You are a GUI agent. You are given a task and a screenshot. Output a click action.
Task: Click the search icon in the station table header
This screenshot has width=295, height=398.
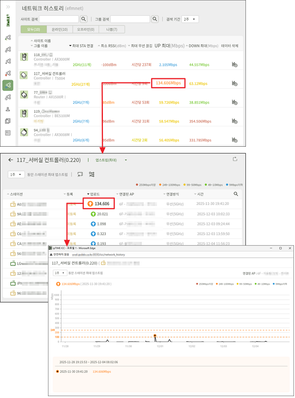tap(236, 194)
